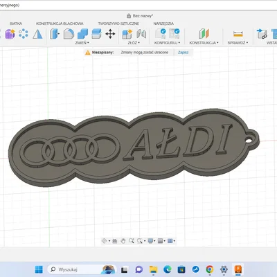Open the purple chat app in taskbar
The width and height of the screenshot is (277, 277).
coord(138,269)
